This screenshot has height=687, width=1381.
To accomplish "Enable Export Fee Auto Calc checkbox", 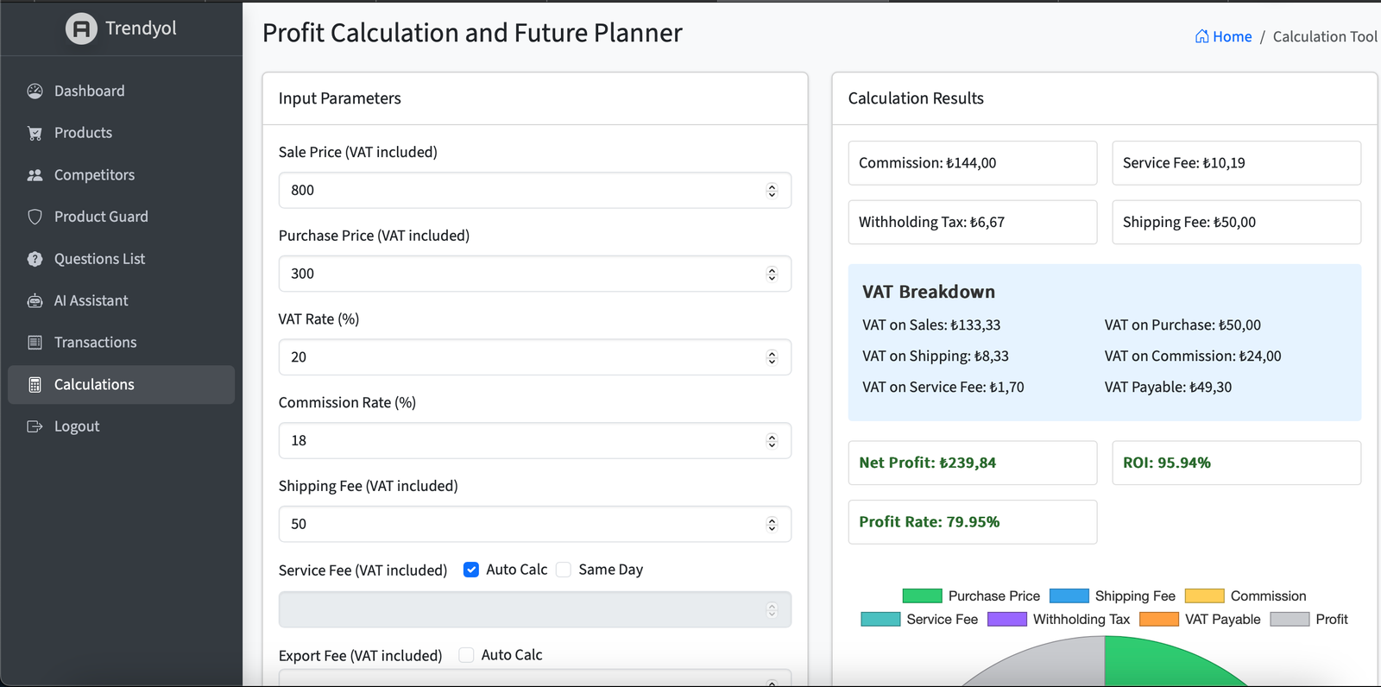I will point(466,655).
